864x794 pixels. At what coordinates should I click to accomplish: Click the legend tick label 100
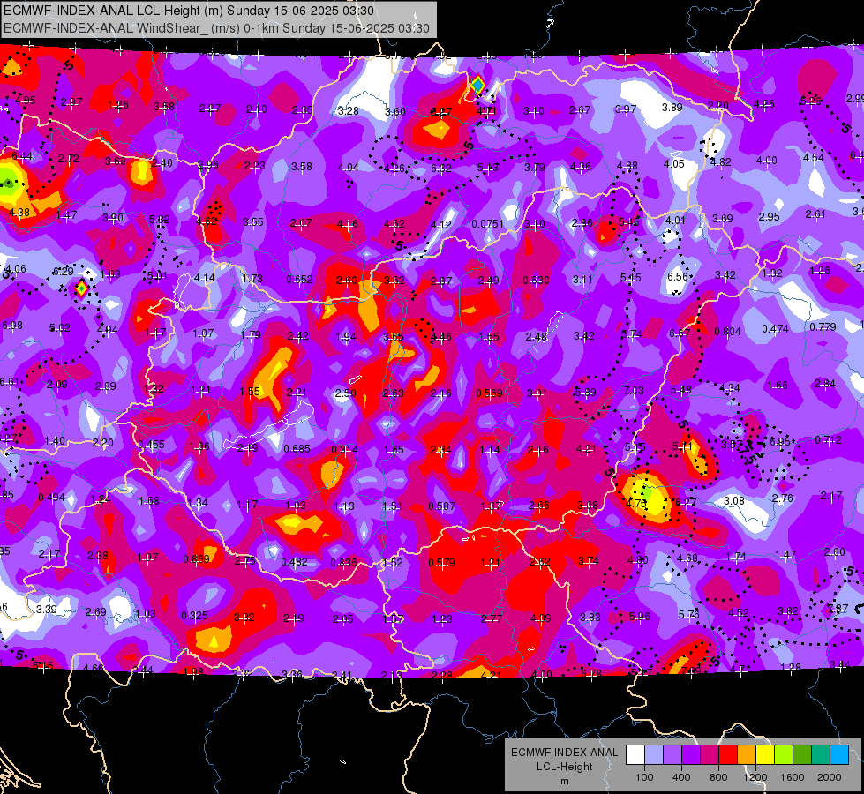point(644,777)
